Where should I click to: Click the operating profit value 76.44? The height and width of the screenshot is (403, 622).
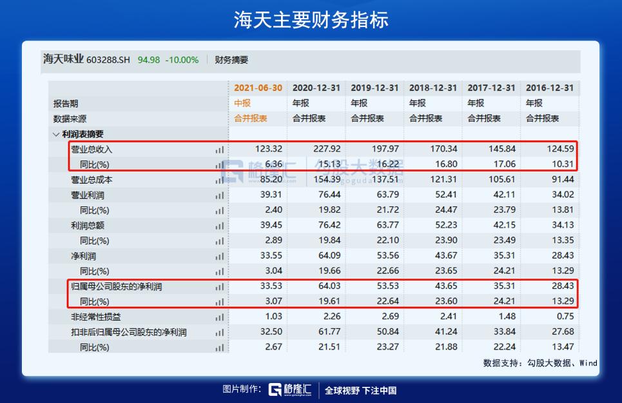coord(329,195)
